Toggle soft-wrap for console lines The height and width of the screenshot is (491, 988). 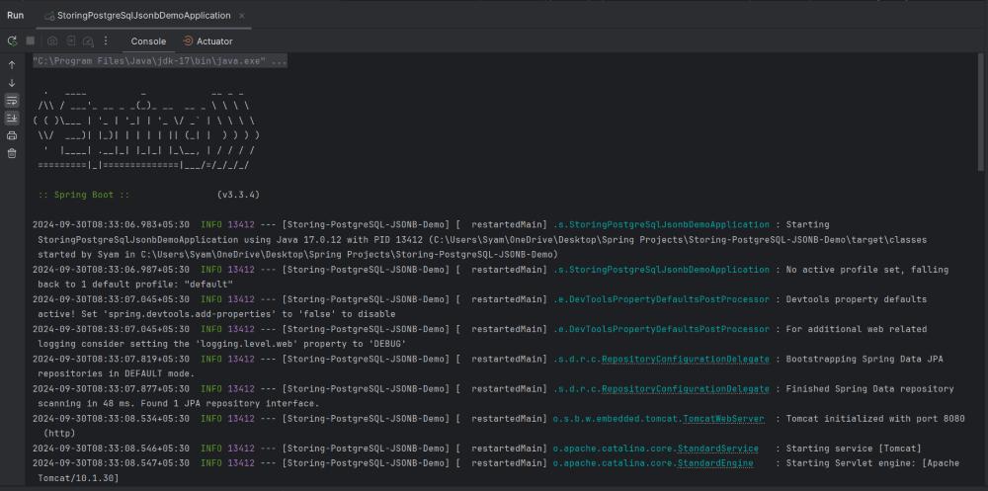tap(12, 100)
